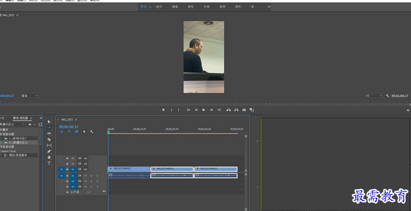
Task: Step back one frame
Action: [x=196, y=110]
